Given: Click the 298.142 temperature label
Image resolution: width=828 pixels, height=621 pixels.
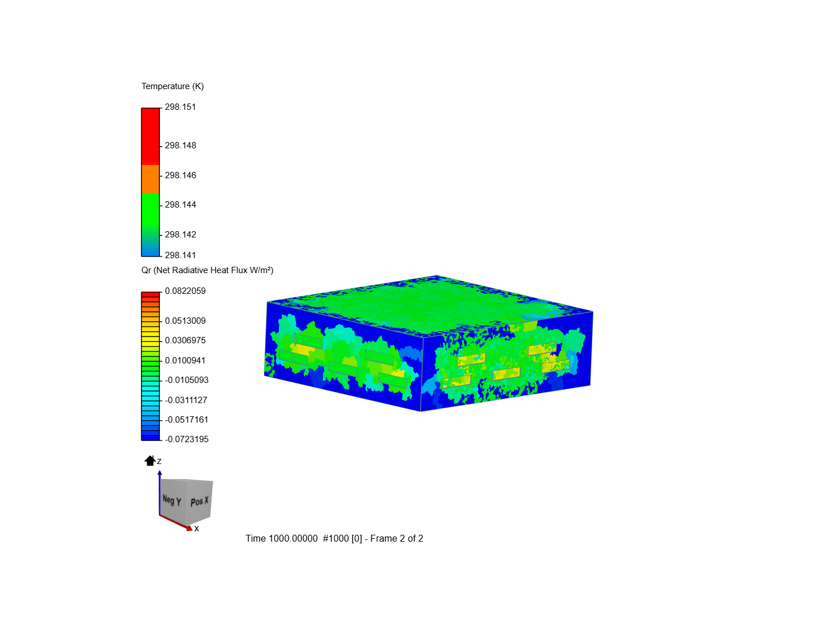Looking at the screenshot, I should [x=181, y=235].
